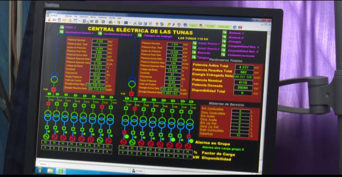The image size is (342, 177).
Task: Click the red up-arrow toolbar icon
Action: pyautogui.click(x=157, y=24)
